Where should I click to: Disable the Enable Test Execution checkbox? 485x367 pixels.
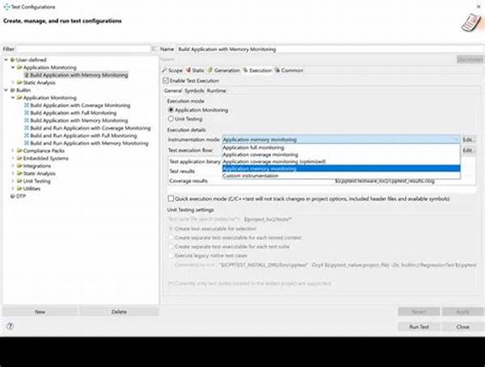pyautogui.click(x=165, y=81)
